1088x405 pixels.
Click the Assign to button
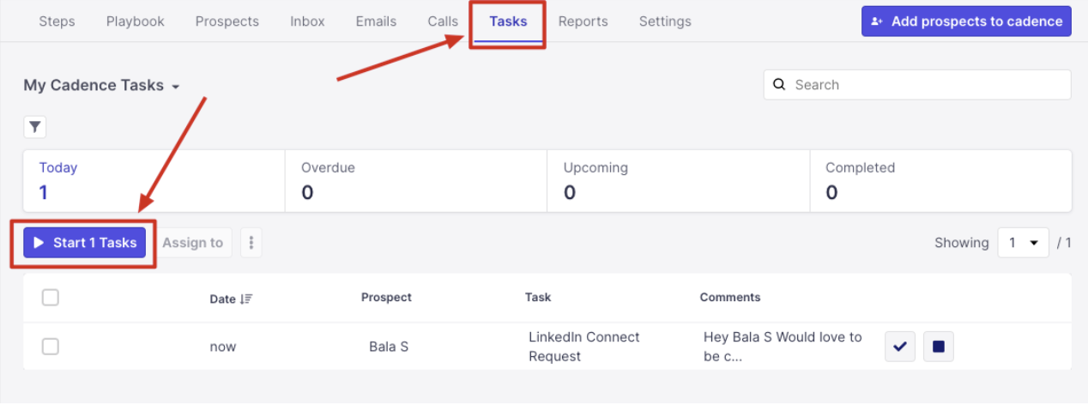pos(192,243)
